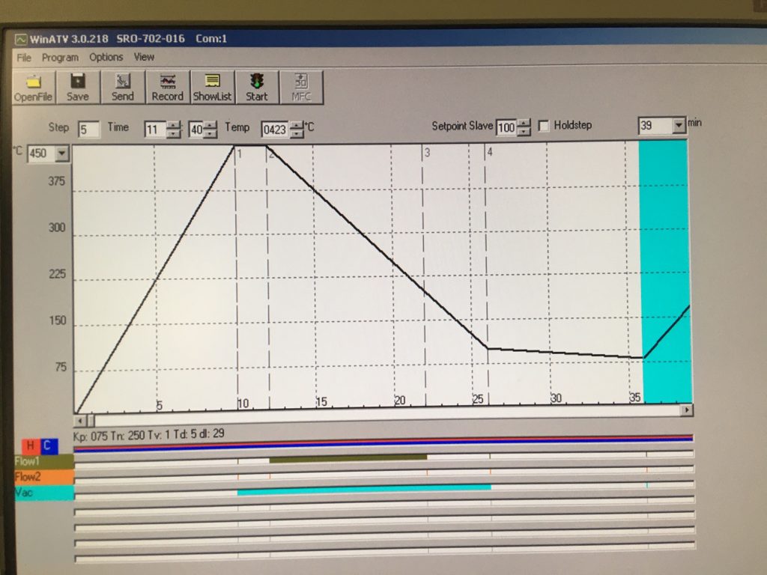The height and width of the screenshot is (575, 767).
Task: Click the Temp stepper arrows
Action: point(297,130)
